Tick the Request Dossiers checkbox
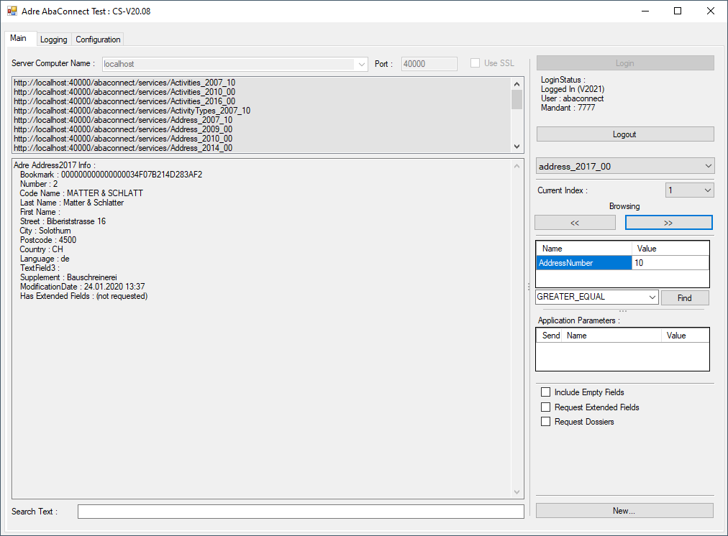728x536 pixels. pos(545,422)
